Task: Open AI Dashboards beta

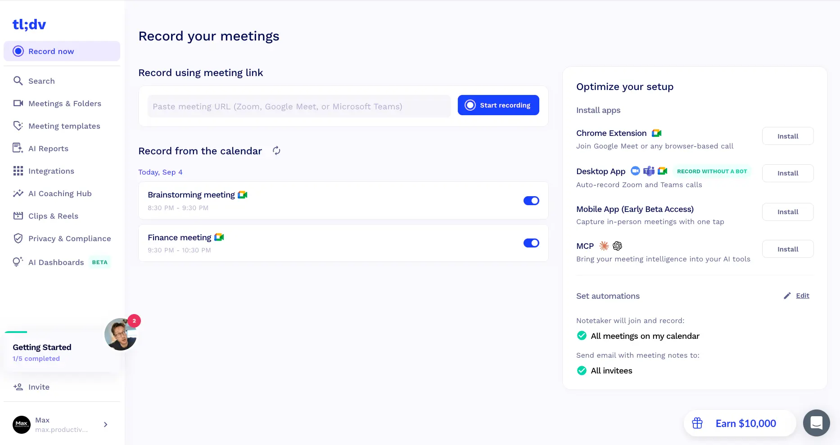Action: (x=62, y=262)
